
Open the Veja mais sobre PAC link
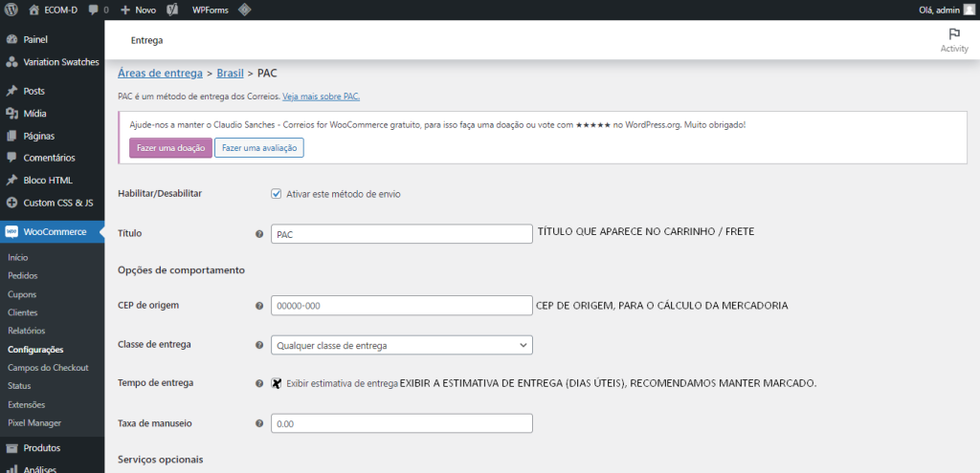[322, 97]
